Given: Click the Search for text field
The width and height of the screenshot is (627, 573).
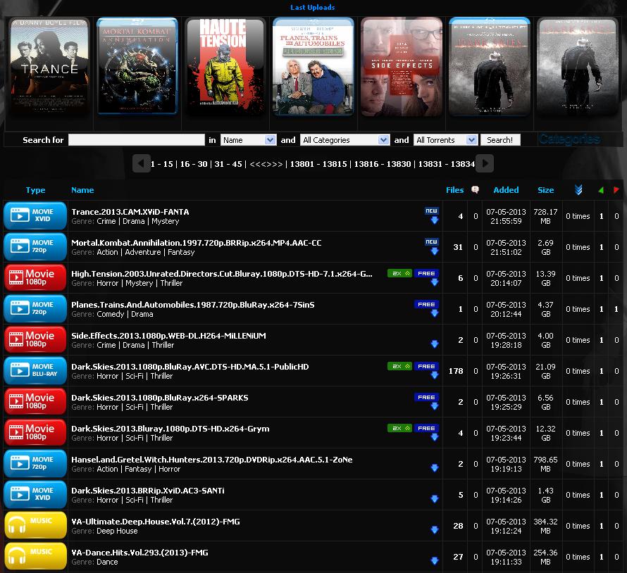Looking at the screenshot, I should coord(137,140).
